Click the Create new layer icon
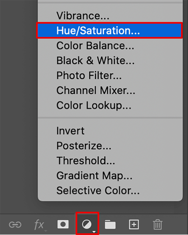This screenshot has width=188, height=235. coord(134,225)
